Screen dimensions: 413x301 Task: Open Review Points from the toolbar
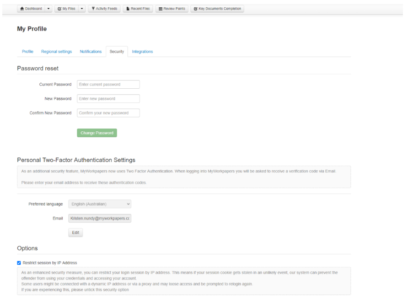pos(172,9)
